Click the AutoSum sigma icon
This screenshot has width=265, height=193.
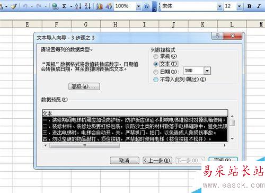click(x=65, y=6)
